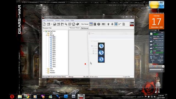Click the New file toolbar icon
176x99 pixels.
point(44,24)
